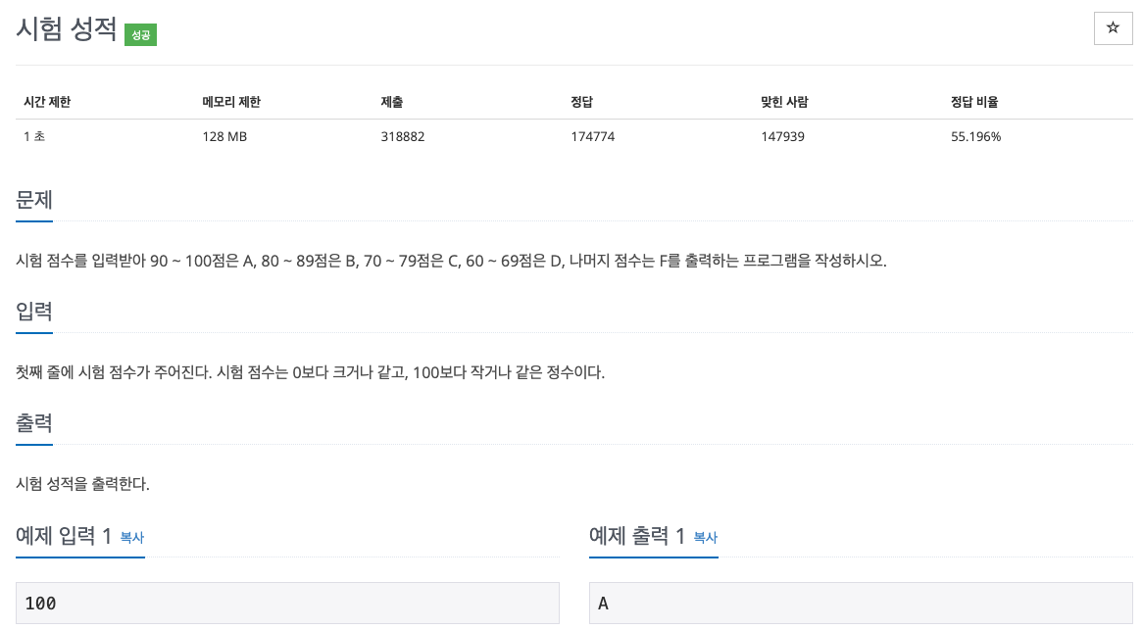Click the sample input box showing 100
1142x630 pixels.
click(x=287, y=603)
